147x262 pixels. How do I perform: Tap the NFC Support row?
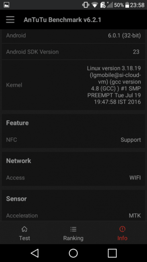click(x=73, y=140)
